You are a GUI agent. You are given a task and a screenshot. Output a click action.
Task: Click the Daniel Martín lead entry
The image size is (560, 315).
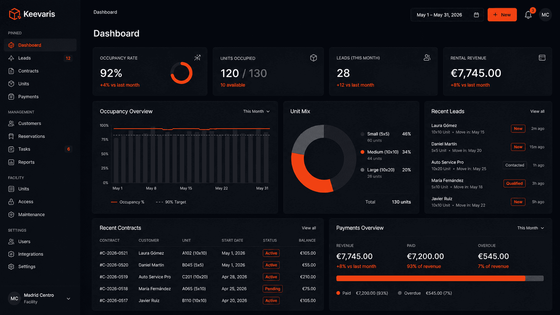pos(488,147)
